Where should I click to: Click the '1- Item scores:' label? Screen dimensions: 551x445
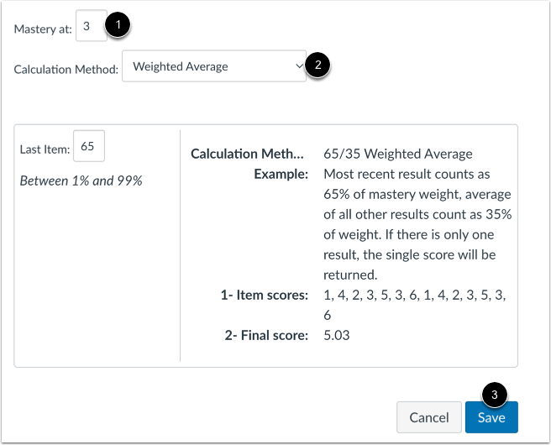point(265,295)
